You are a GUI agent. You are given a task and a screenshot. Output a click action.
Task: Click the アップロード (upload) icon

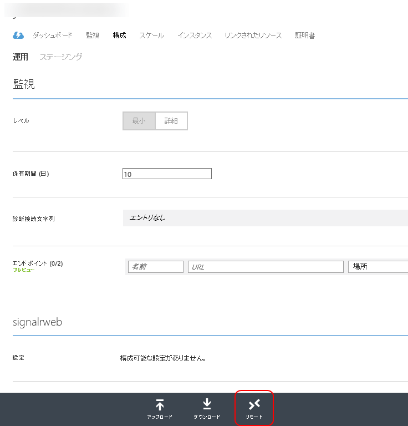160,405
